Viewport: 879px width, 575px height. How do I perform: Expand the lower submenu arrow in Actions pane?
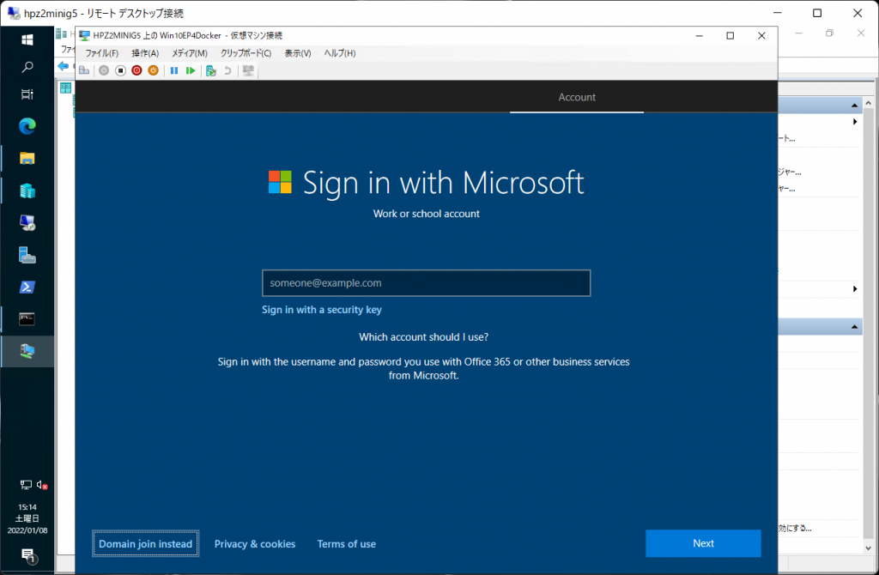click(855, 288)
